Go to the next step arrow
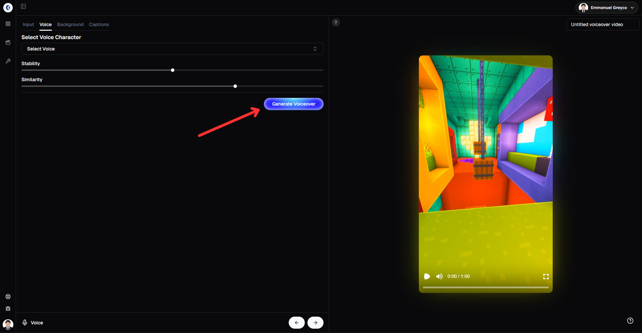The width and height of the screenshot is (642, 333). click(315, 323)
